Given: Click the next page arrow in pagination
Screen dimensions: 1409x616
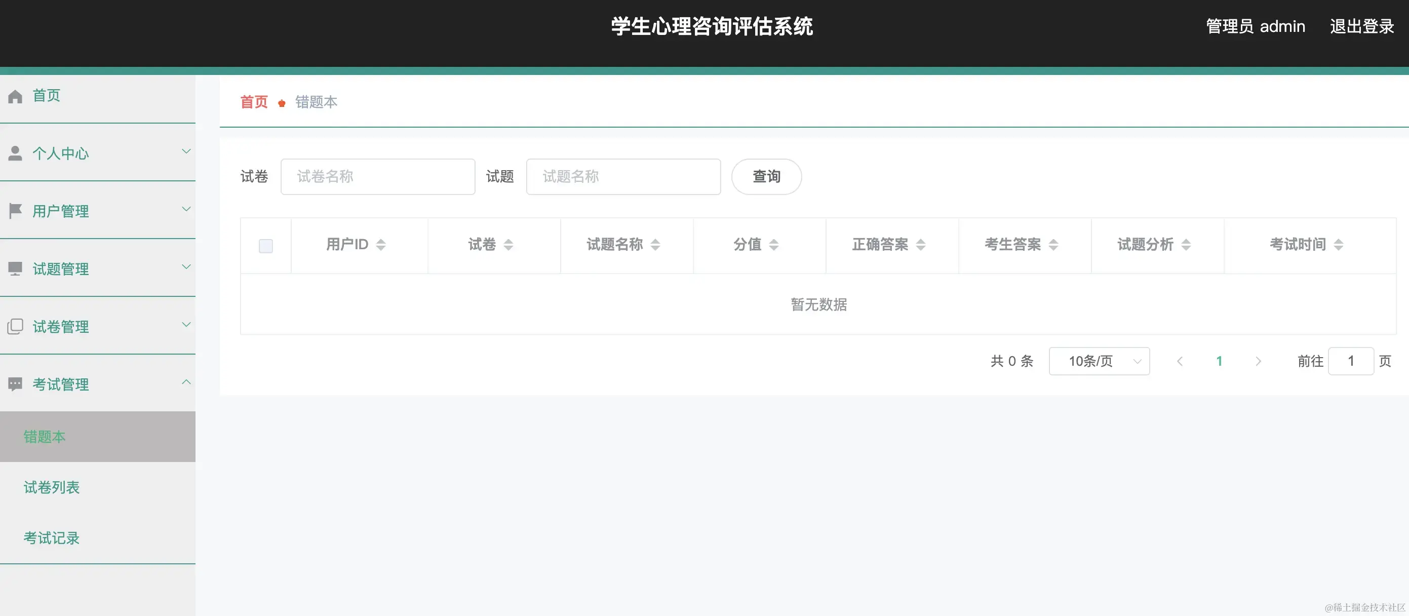Looking at the screenshot, I should (x=1258, y=361).
